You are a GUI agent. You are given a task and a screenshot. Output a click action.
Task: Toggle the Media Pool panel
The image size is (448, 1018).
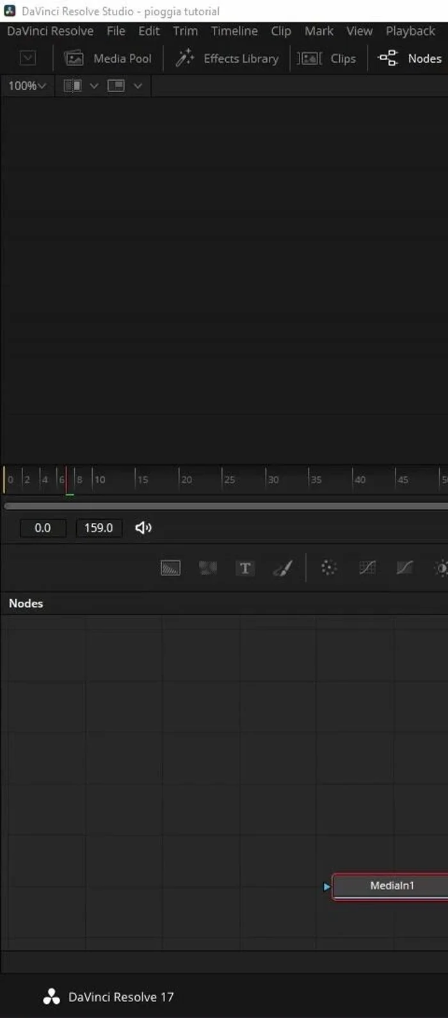point(108,58)
